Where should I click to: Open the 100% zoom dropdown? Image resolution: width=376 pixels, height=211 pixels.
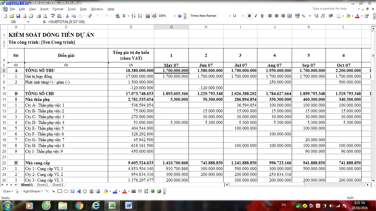[175, 16]
